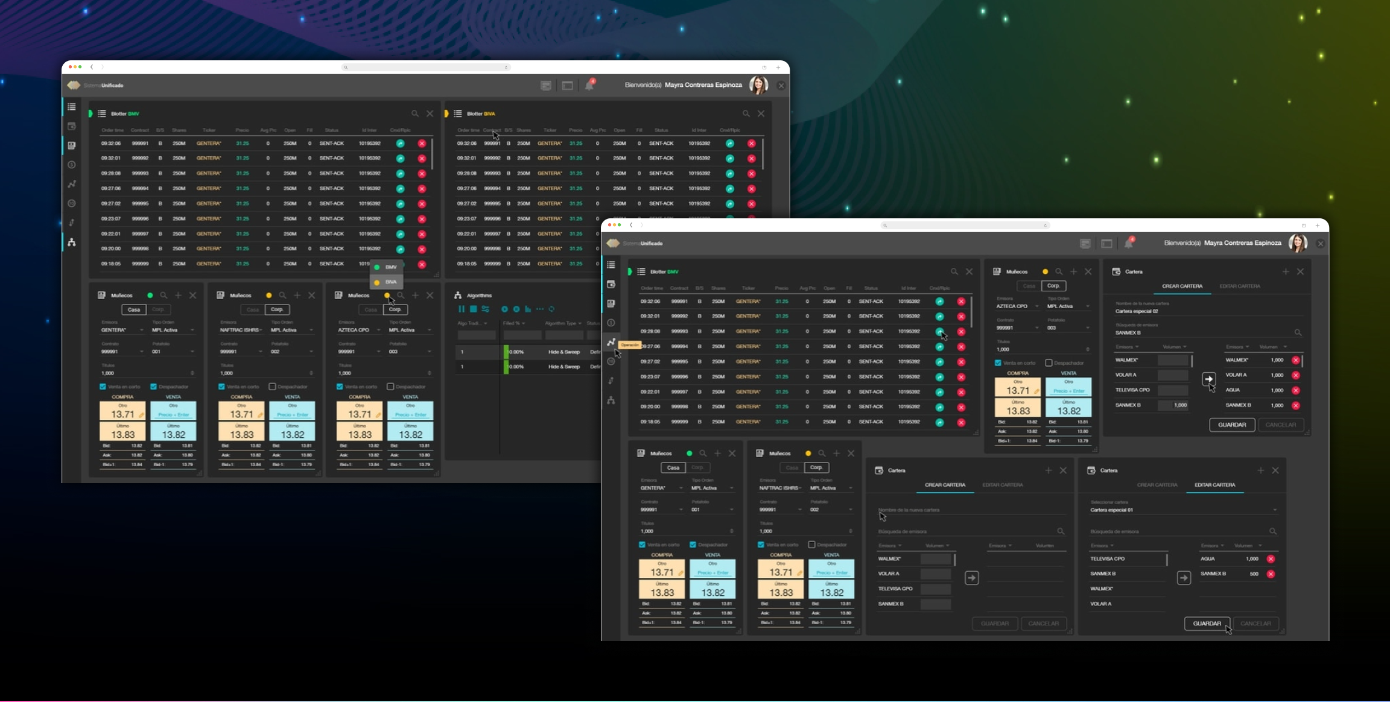Click GUARDAR in the Cartera especial 01 panel

pos(1207,624)
